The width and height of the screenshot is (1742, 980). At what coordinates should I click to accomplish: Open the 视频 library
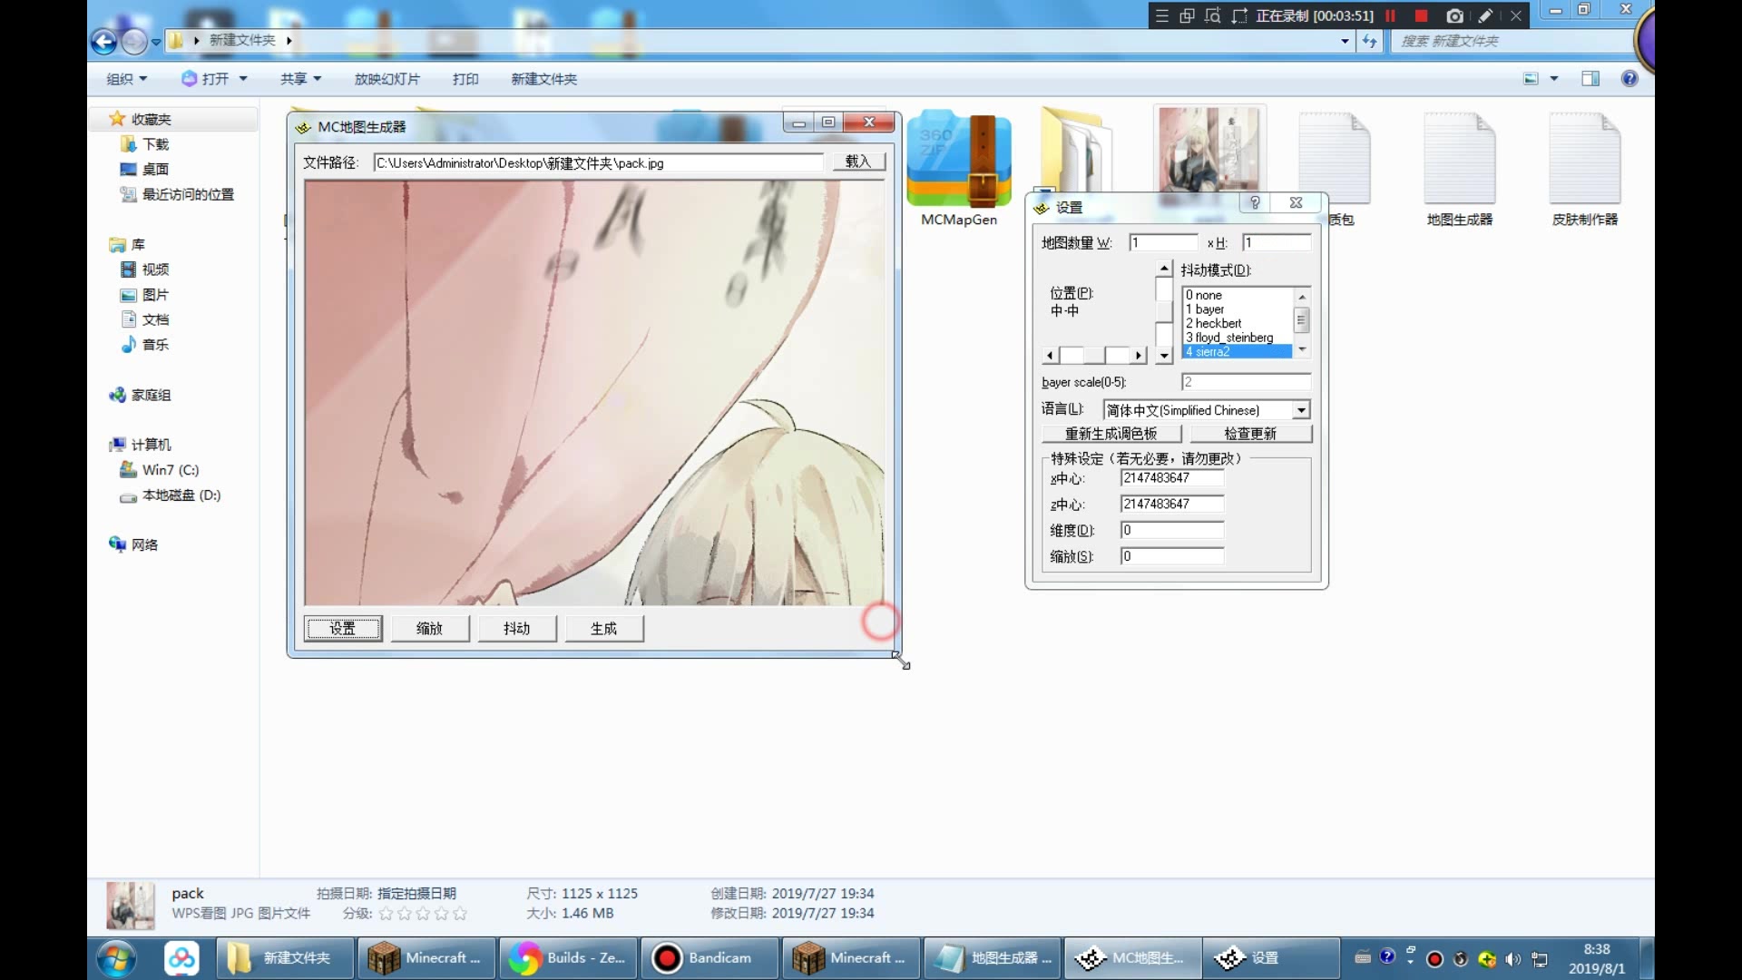[155, 269]
